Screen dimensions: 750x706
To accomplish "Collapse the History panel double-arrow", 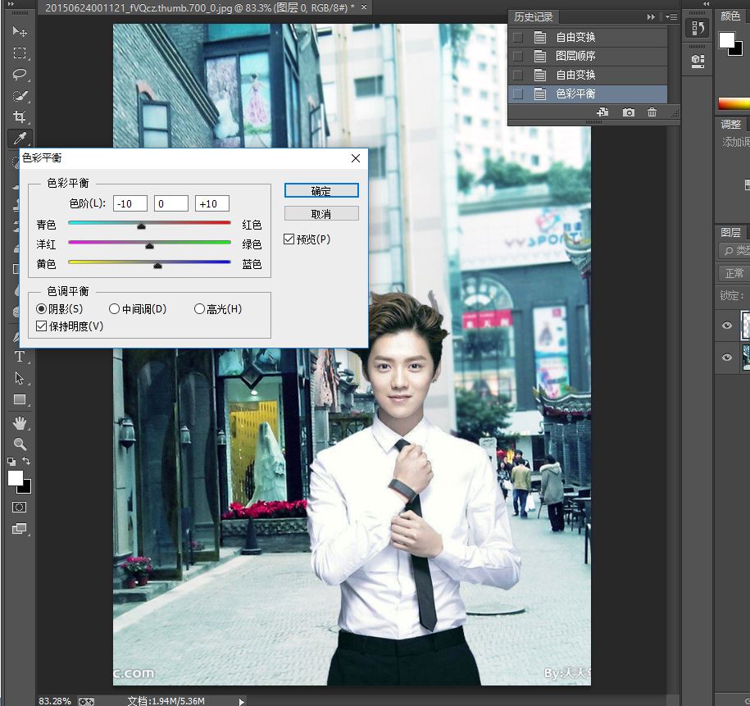I will (x=651, y=16).
